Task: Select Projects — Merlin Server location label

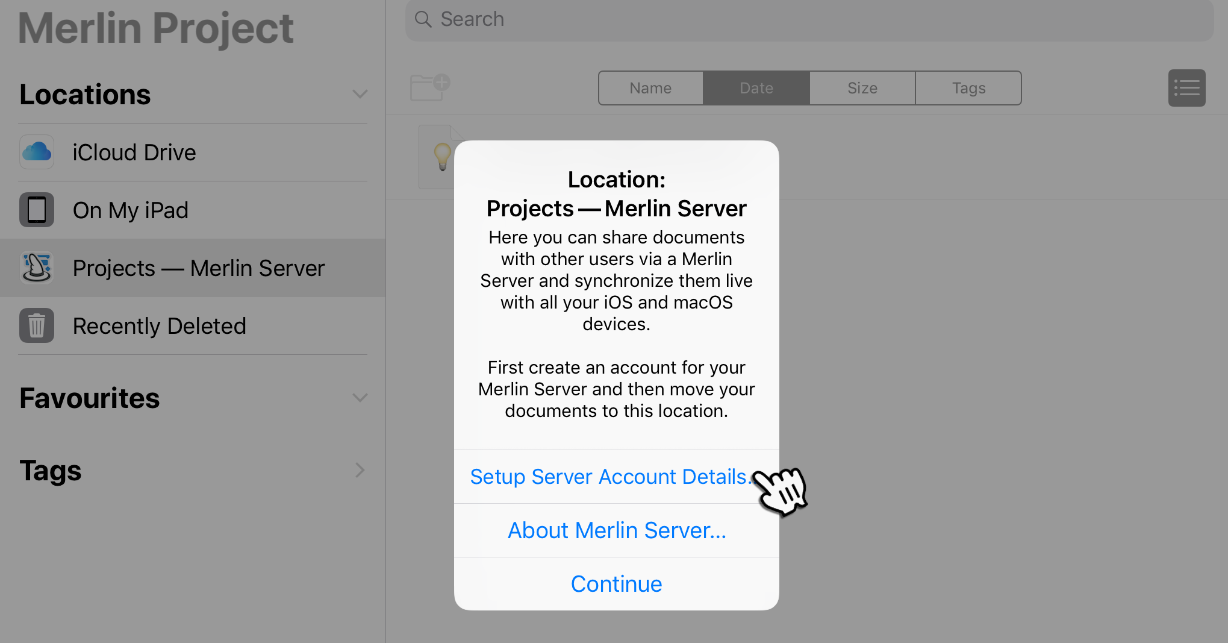Action: [x=199, y=268]
